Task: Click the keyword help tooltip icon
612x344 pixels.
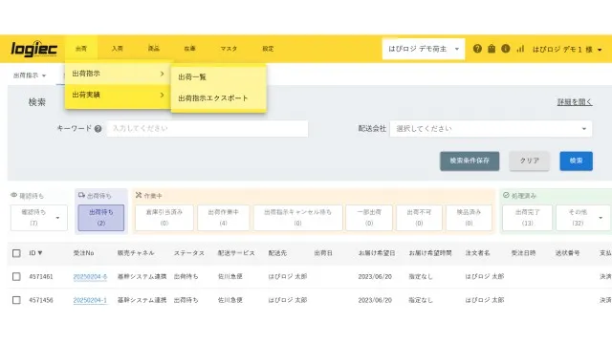Action: 98,129
